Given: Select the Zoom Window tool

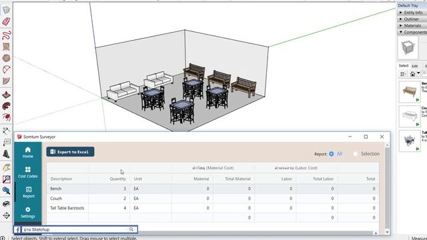Looking at the screenshot, I should point(6,179).
